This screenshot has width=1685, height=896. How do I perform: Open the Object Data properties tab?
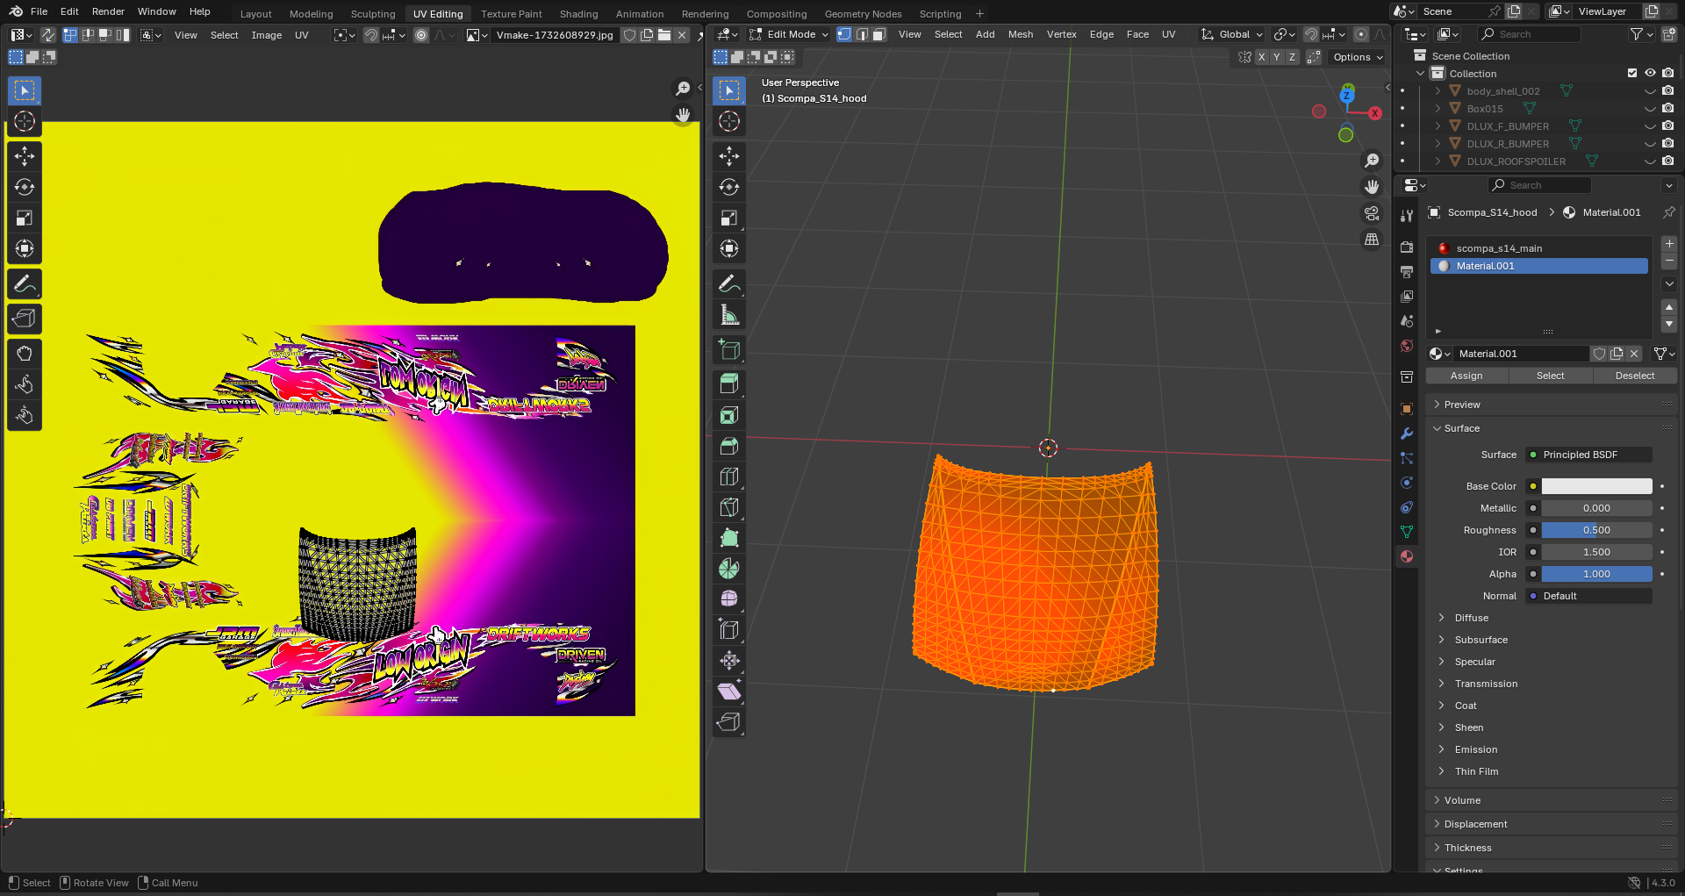coord(1407,532)
